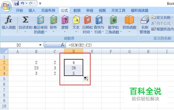Customize the Quick Access Toolbar dropdown

click(40, 4)
